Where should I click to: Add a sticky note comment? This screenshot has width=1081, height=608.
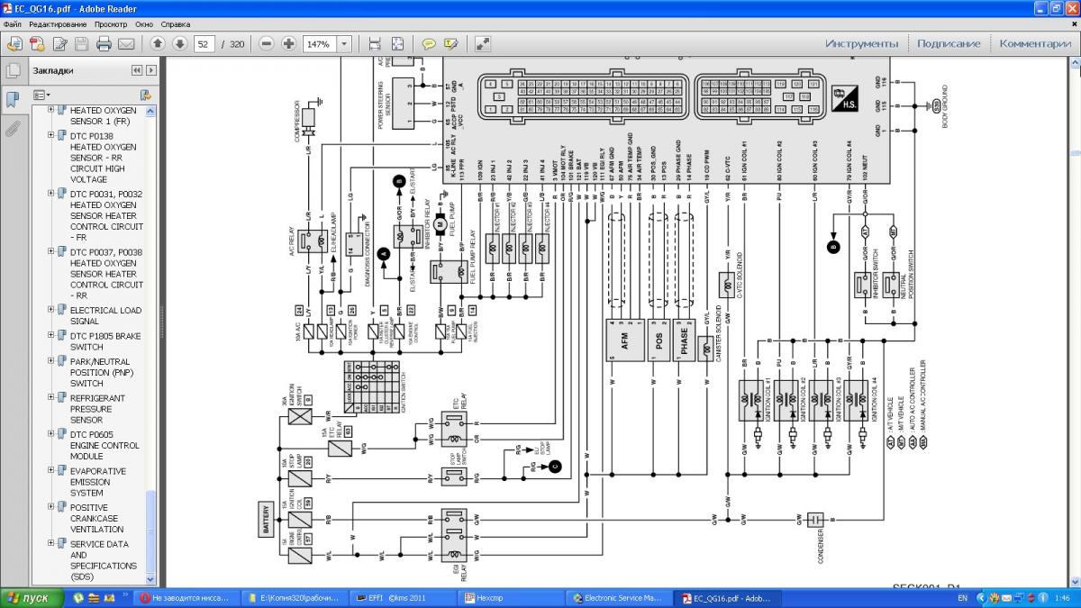[x=429, y=43]
